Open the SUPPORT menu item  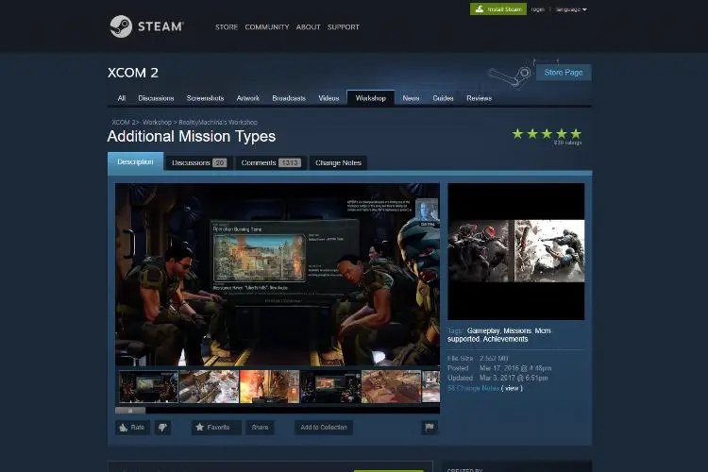(344, 27)
